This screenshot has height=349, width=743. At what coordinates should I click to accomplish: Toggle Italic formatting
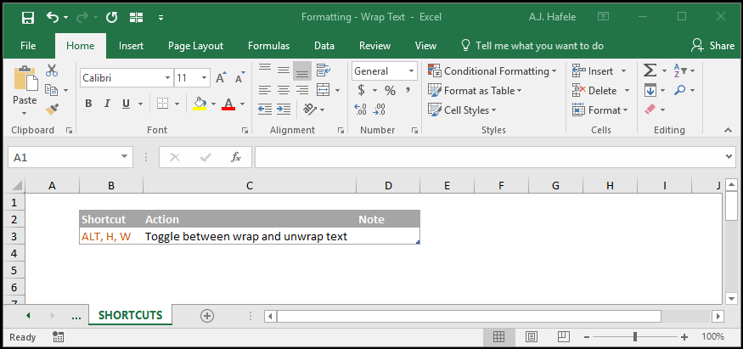(x=107, y=104)
